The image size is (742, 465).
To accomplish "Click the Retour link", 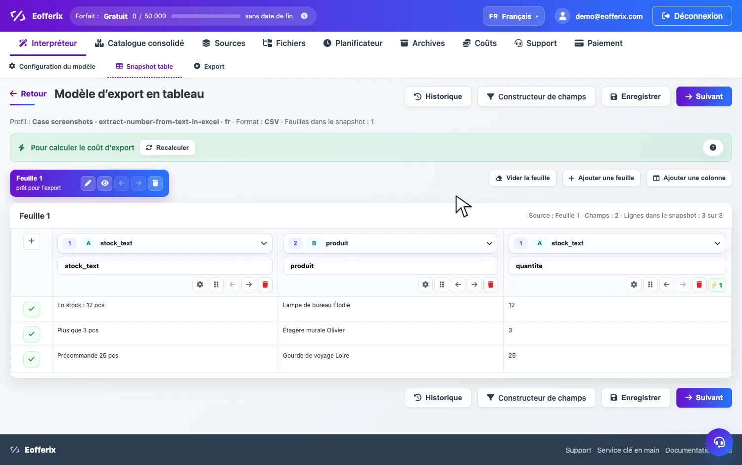I will [28, 93].
